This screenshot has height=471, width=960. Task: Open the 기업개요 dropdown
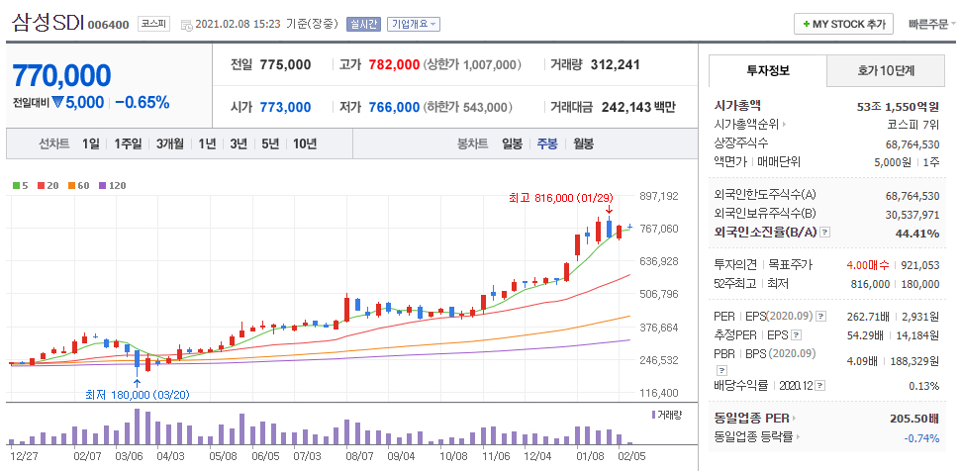(x=414, y=25)
